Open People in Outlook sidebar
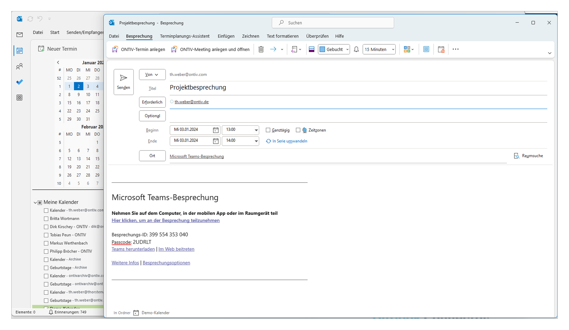 (x=20, y=67)
